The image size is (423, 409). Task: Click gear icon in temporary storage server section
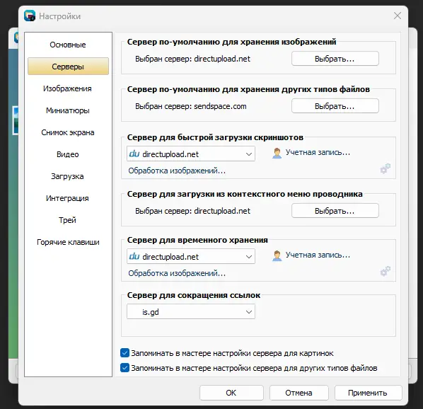point(386,271)
